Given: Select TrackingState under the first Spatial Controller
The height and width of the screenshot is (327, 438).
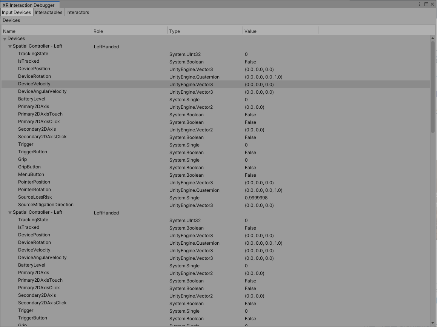Looking at the screenshot, I should [216, 54].
